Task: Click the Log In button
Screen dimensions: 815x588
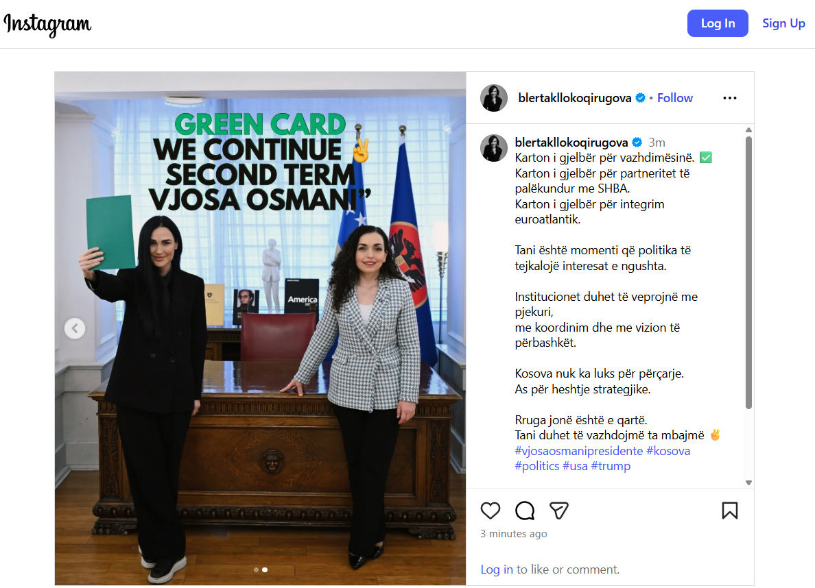Action: coord(718,23)
